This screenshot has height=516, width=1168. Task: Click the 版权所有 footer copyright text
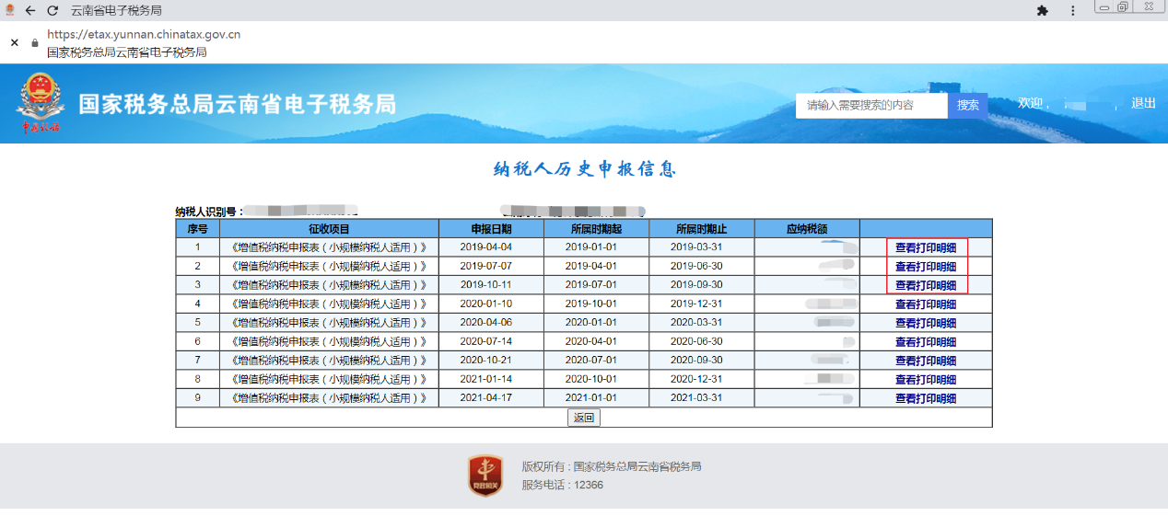pos(611,466)
